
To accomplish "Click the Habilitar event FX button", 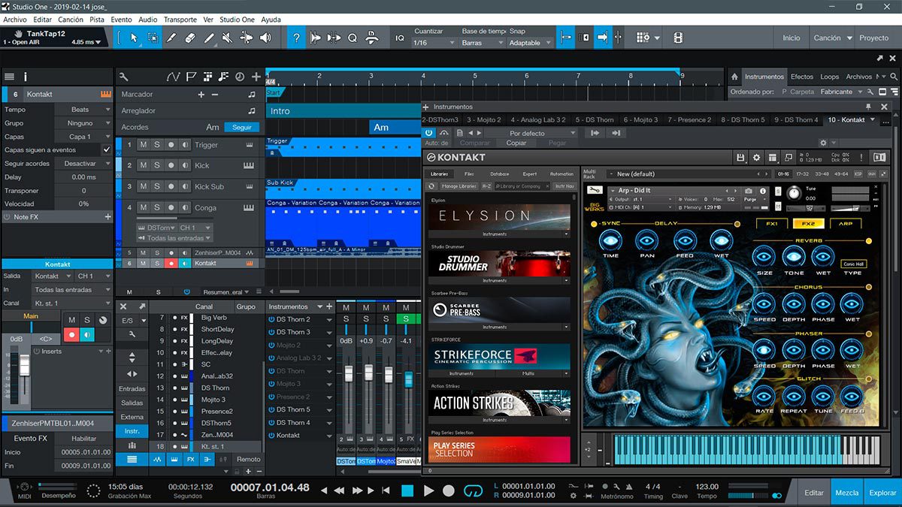I will (84, 438).
